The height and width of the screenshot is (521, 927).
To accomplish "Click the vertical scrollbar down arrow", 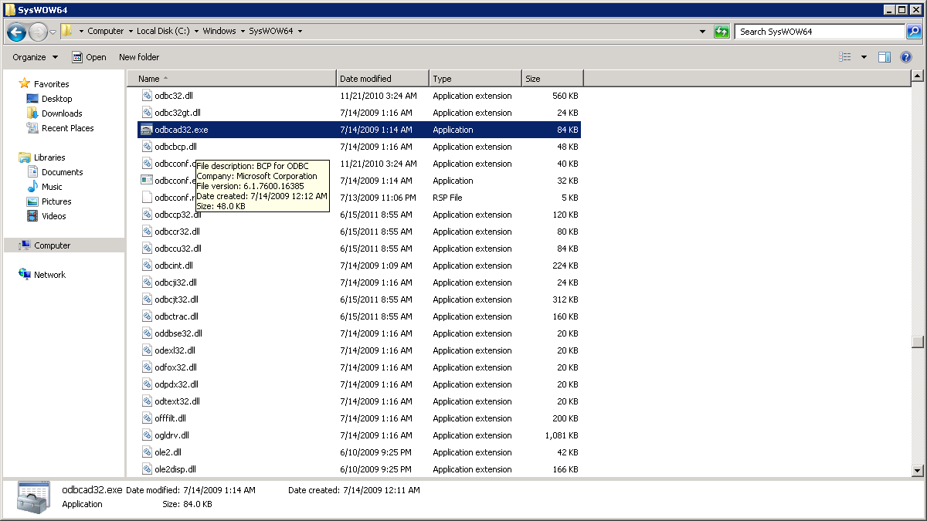I will coord(918,470).
